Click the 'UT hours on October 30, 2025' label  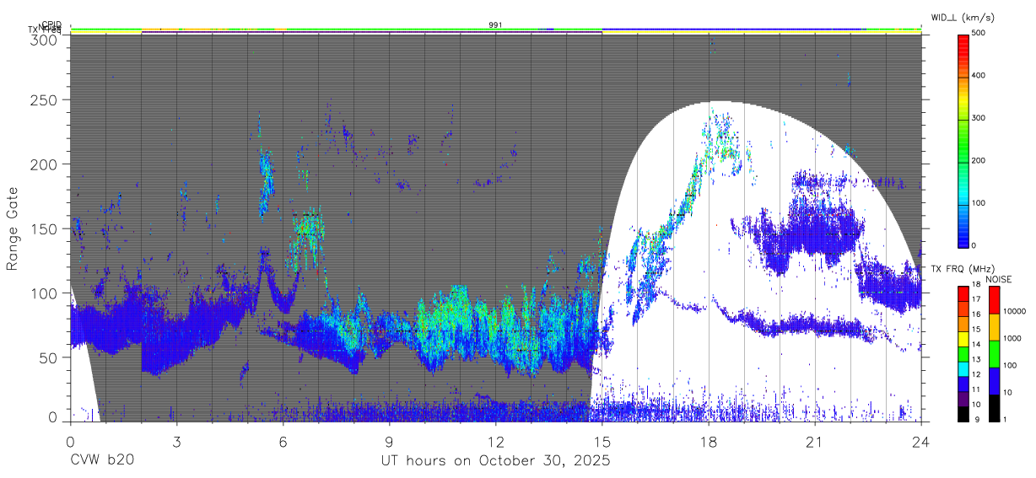click(x=495, y=460)
